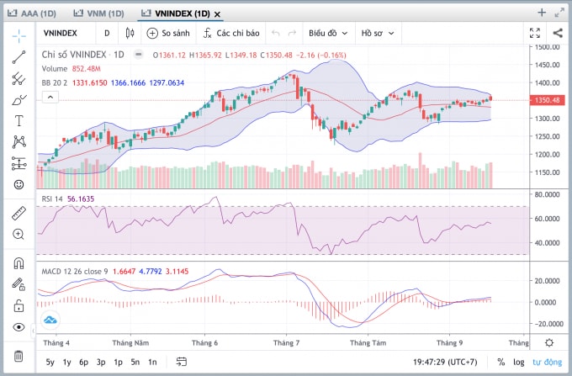The height and width of the screenshot is (376, 572).
Task: Open the emoji icons tool
Action: 19,184
